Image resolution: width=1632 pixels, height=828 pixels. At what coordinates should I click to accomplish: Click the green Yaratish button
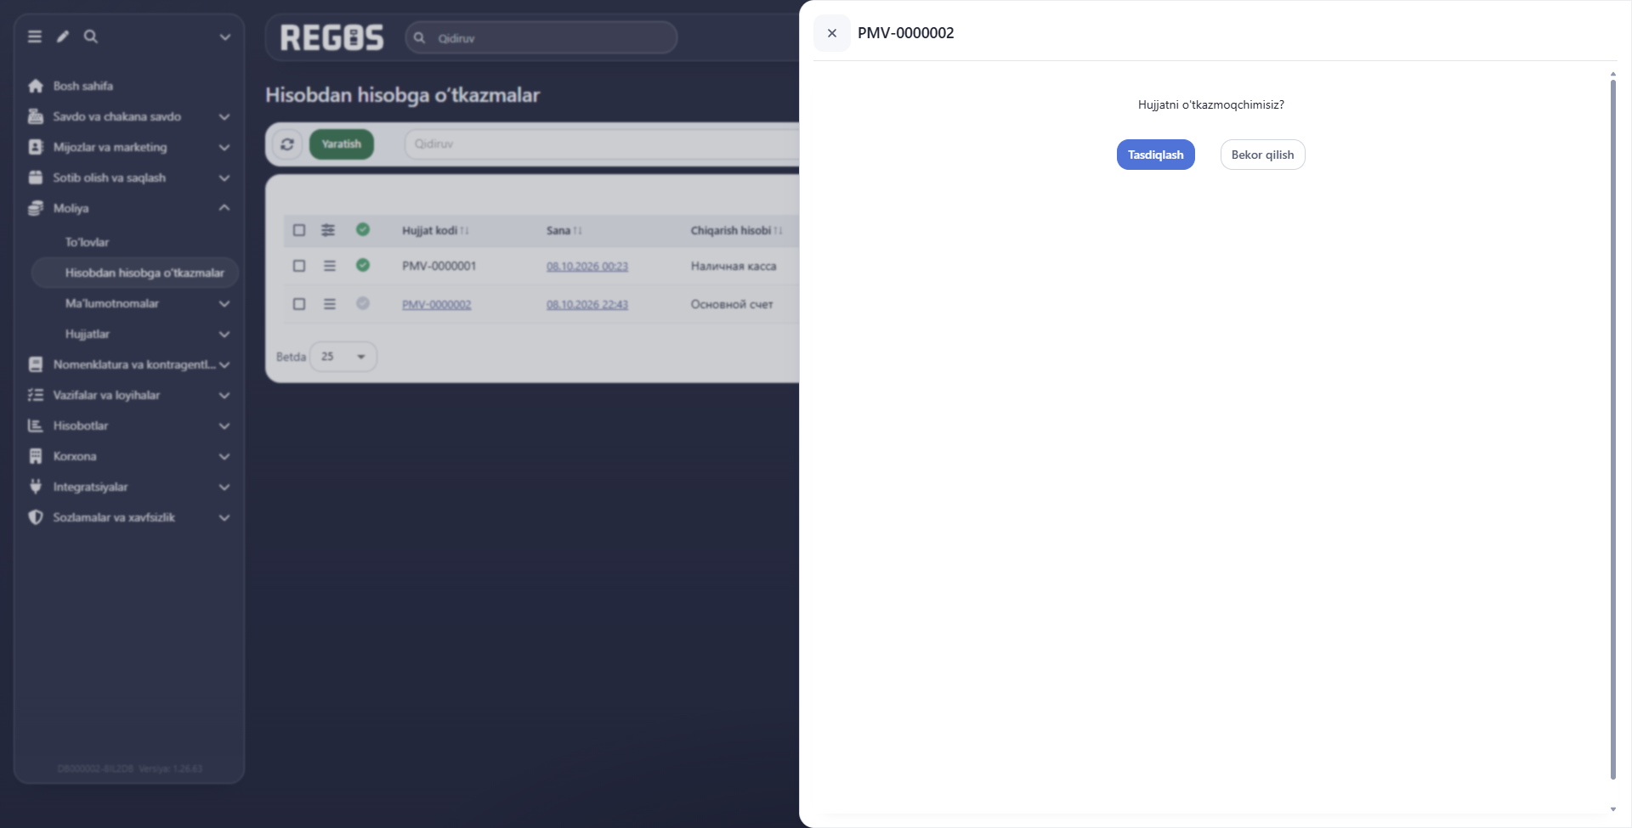[342, 144]
